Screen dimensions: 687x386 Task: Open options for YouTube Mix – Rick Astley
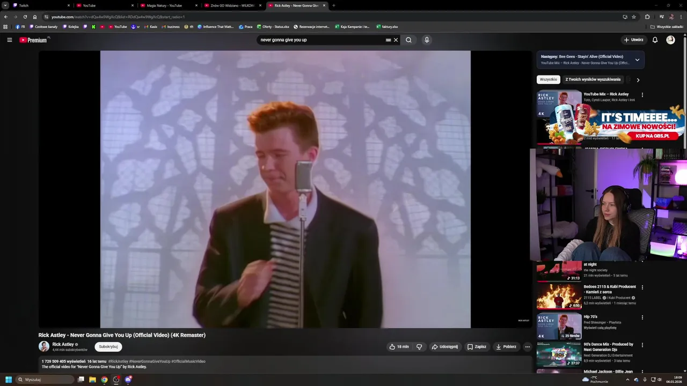(642, 95)
